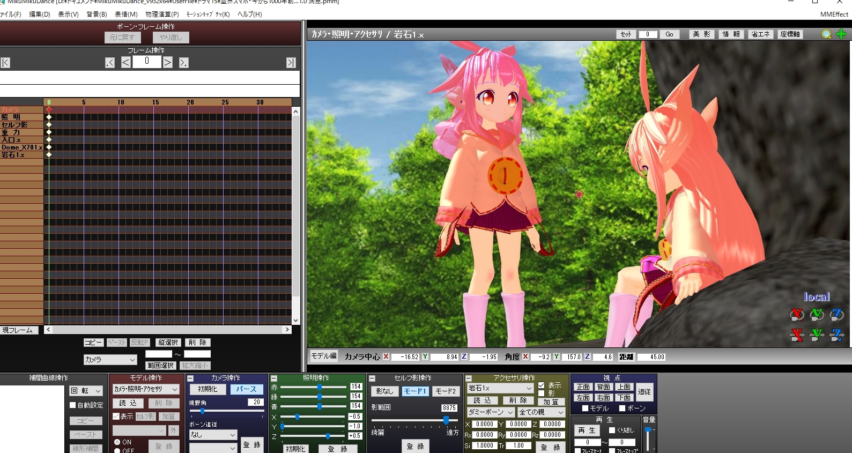852x453 pixels.
Task: Open the ダミーボーン dropdown
Action: pos(491,412)
